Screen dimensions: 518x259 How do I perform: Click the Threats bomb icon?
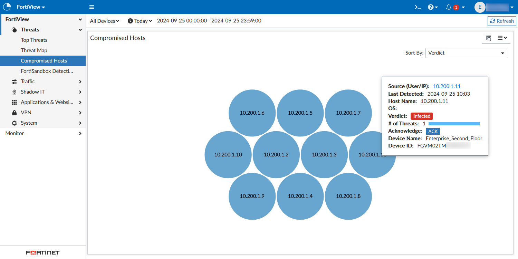[14, 30]
